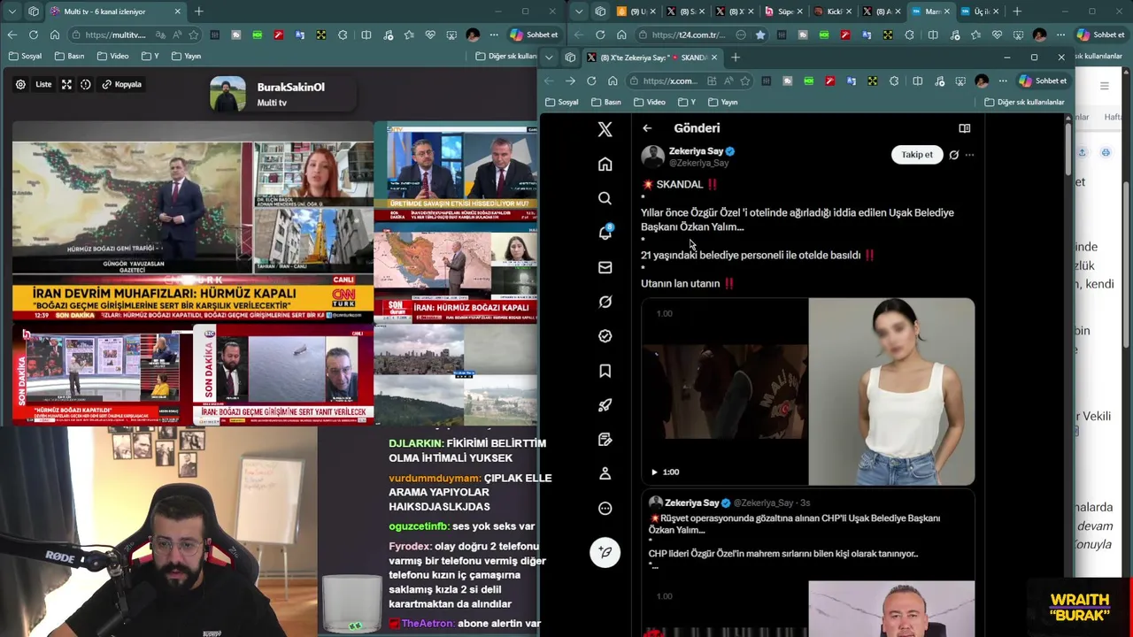
Task: Open Yayın bookmark folder in x.com window
Action: click(x=722, y=102)
